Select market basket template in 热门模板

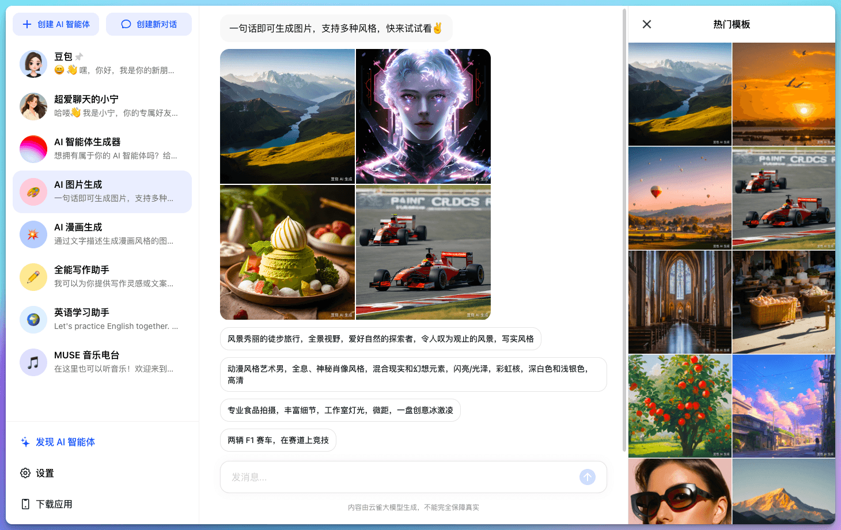click(x=784, y=302)
